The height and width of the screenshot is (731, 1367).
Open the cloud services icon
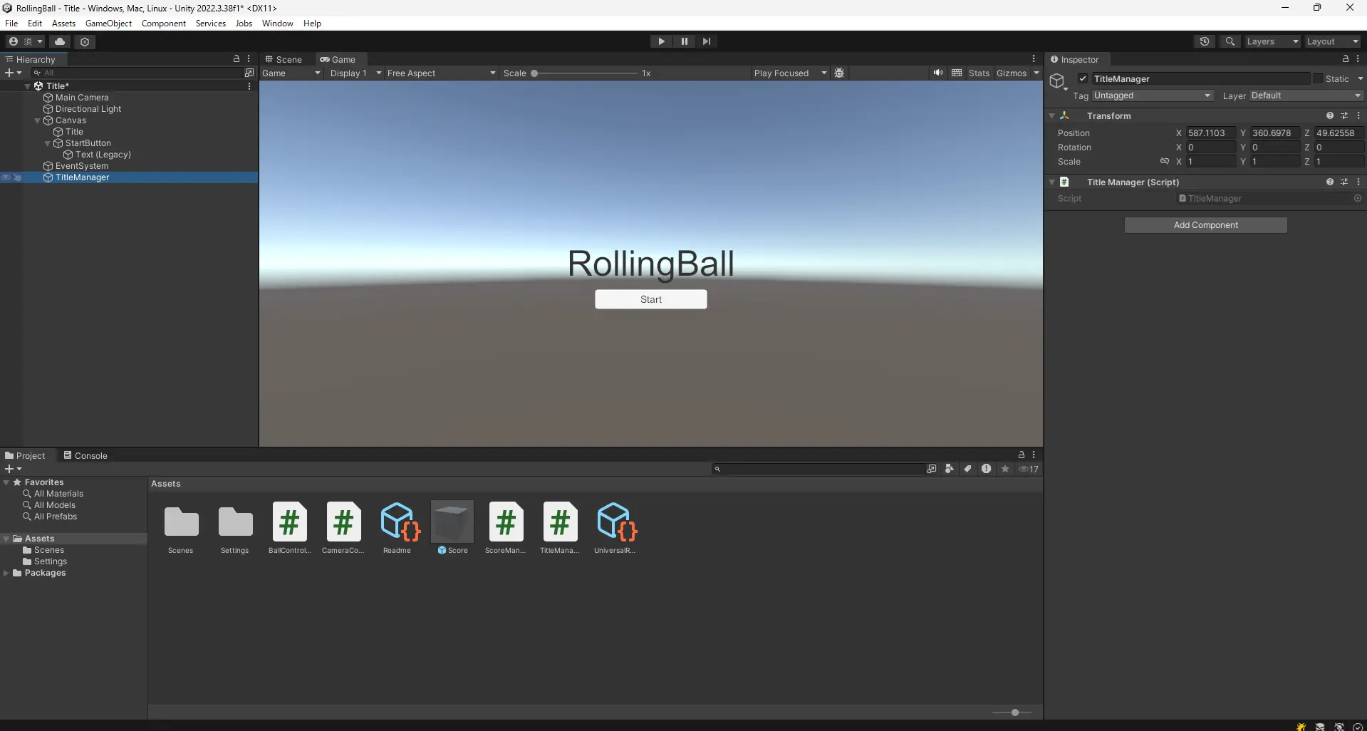pyautogui.click(x=60, y=41)
